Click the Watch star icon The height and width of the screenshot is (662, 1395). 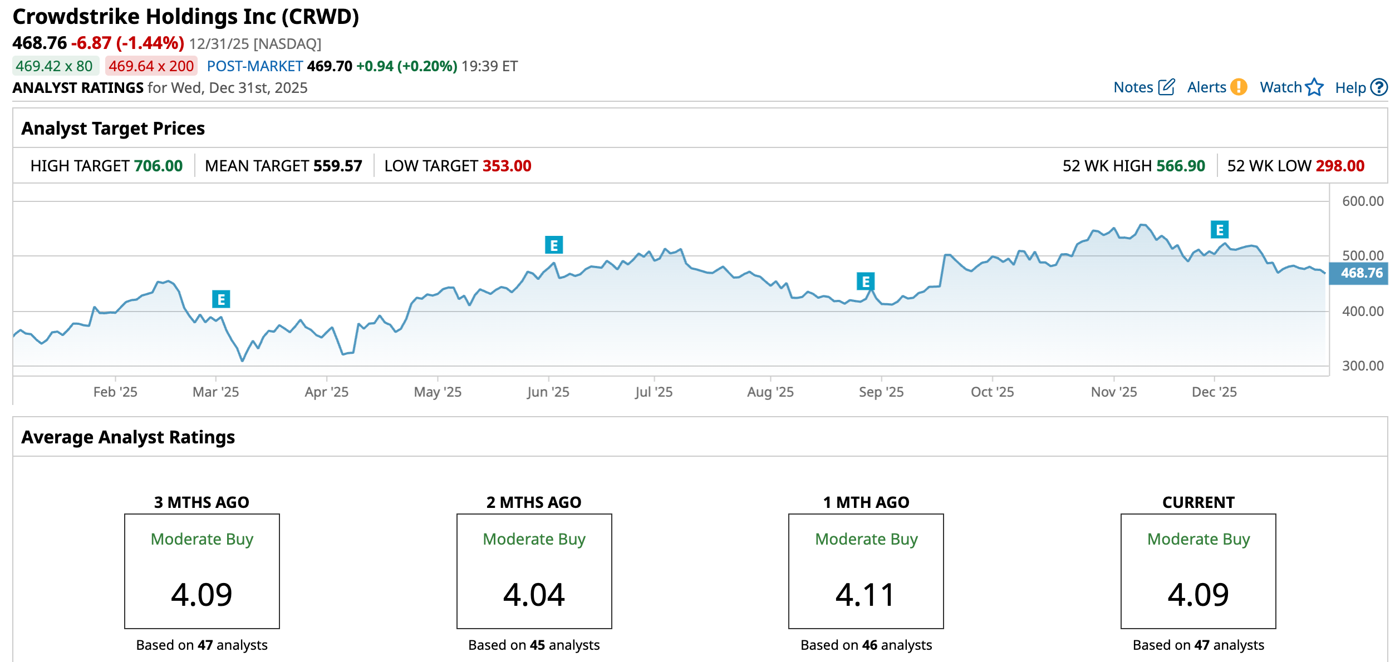(x=1314, y=87)
